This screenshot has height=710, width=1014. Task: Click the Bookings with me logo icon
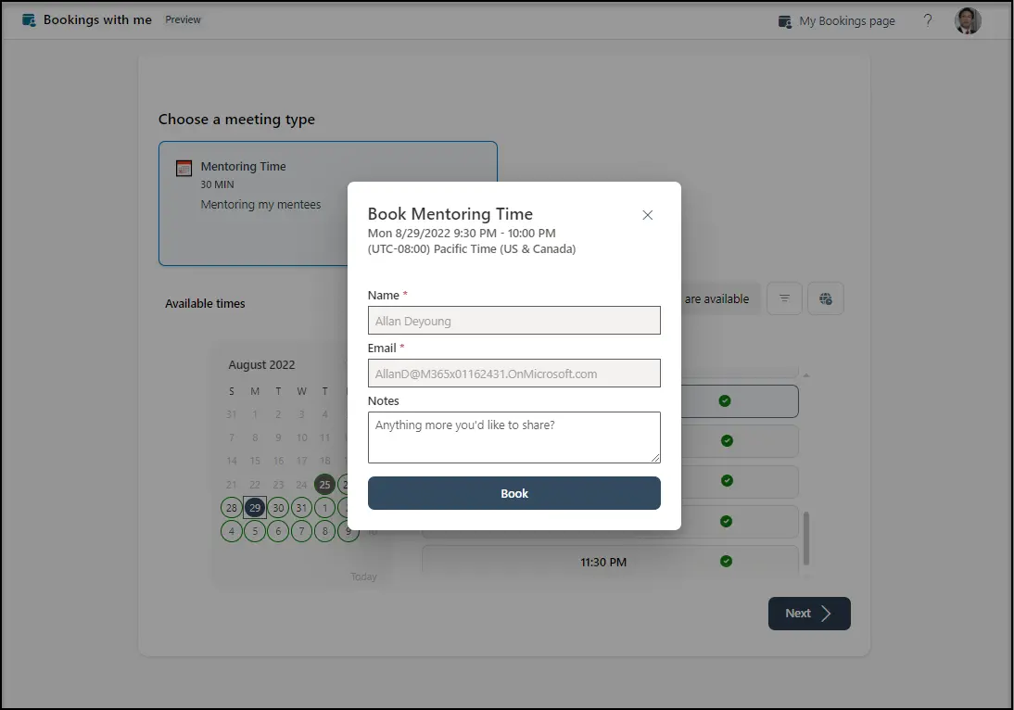coord(30,19)
